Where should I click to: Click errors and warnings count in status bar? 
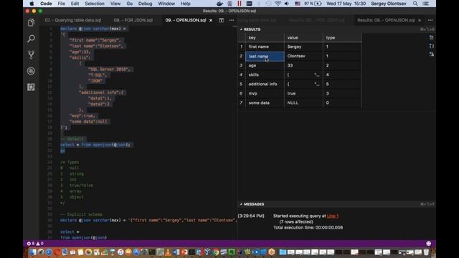[35, 244]
